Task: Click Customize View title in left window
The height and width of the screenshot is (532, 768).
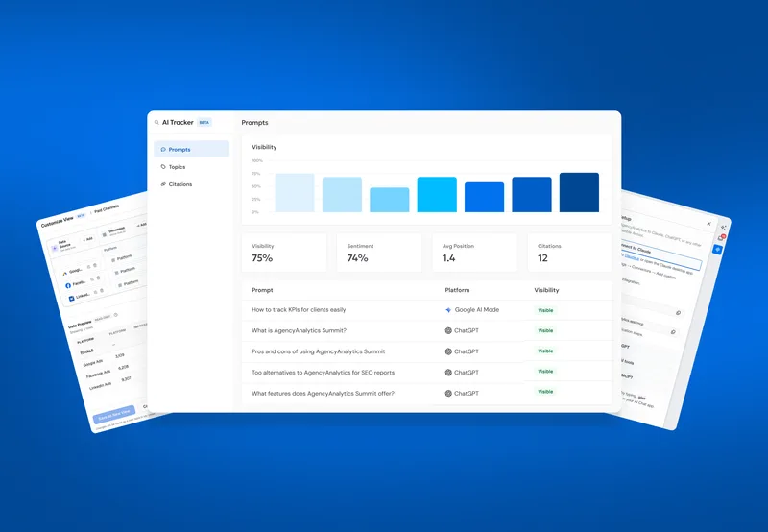Action: pos(57,222)
